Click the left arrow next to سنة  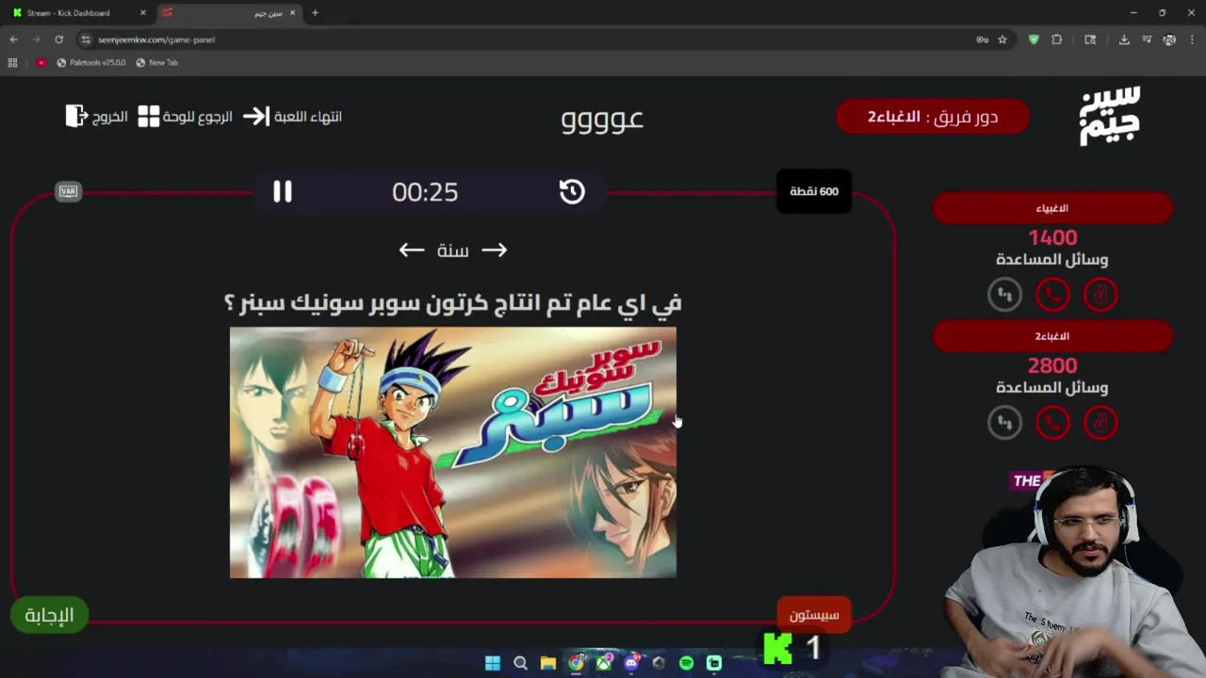pyautogui.click(x=412, y=250)
